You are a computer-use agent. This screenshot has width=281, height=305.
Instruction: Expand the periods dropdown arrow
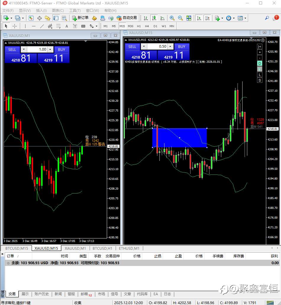[234, 18]
